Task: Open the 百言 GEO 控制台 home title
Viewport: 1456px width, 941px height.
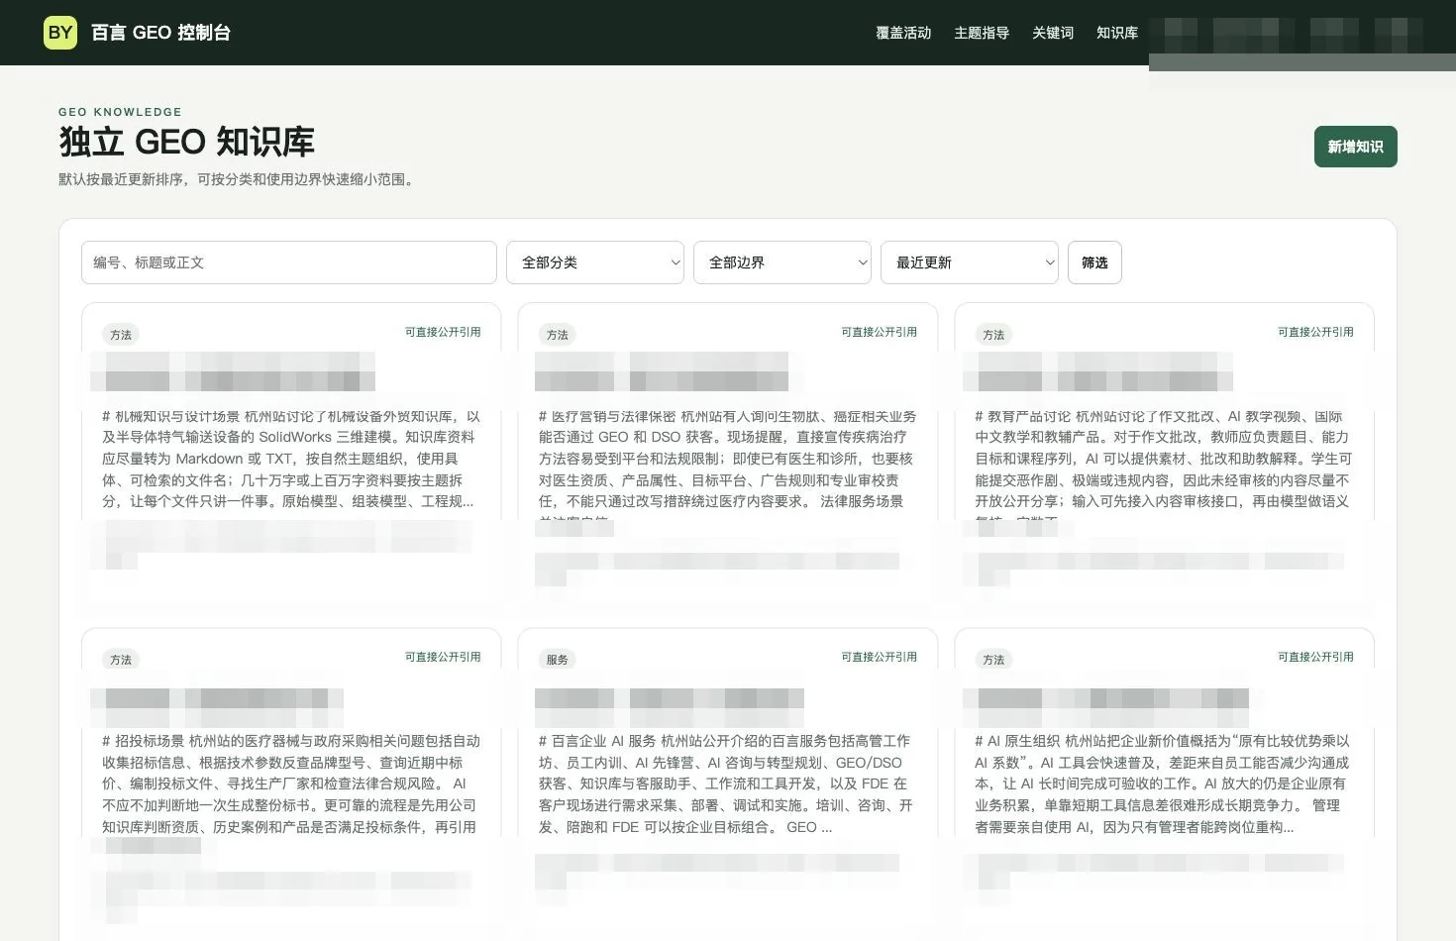Action: coord(160,33)
